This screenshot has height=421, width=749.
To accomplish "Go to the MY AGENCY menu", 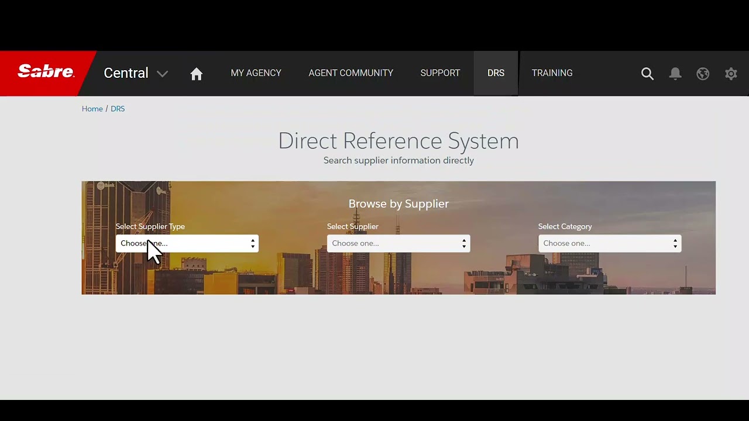I will (256, 73).
